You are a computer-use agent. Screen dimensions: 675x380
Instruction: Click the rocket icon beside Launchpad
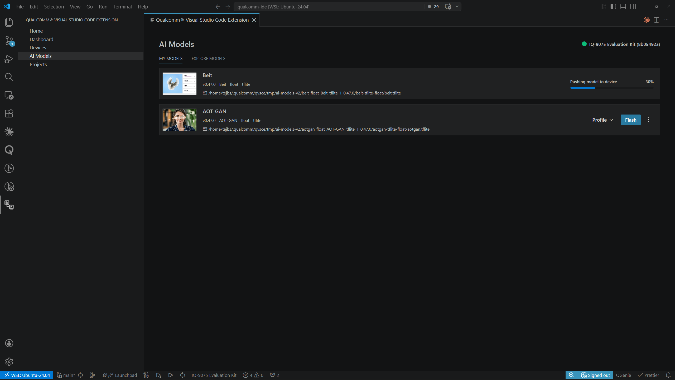tap(105, 375)
